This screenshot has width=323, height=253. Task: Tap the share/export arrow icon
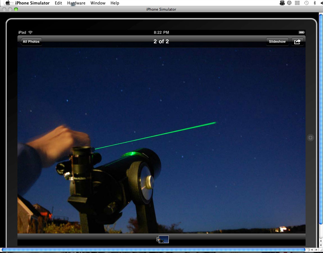[x=297, y=42]
